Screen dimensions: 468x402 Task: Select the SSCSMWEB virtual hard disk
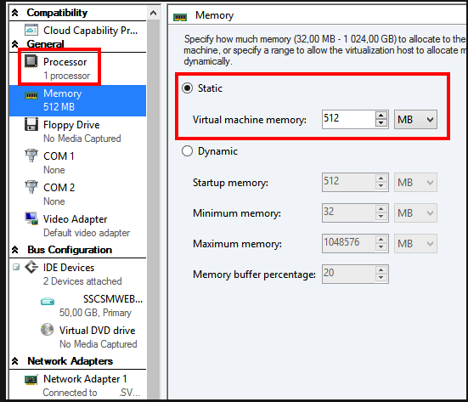[x=93, y=305]
